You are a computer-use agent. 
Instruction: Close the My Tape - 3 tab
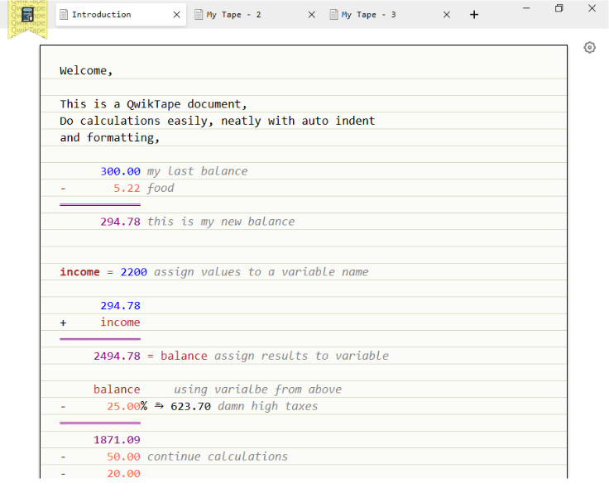tap(447, 15)
